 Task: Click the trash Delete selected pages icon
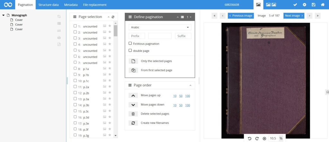coord(133,114)
